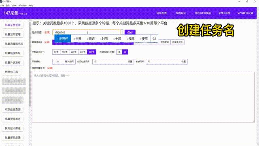This screenshot has width=259, height=146.
Task: Toggle the 百度新资讯 data source
Action: tap(177, 42)
